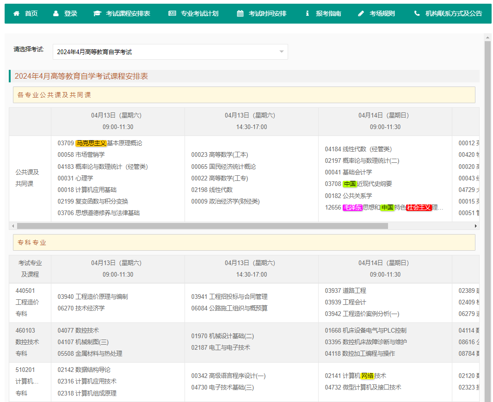Go to 报考指南 in navigation
Screen dimensions: 493x402
[x=328, y=14]
